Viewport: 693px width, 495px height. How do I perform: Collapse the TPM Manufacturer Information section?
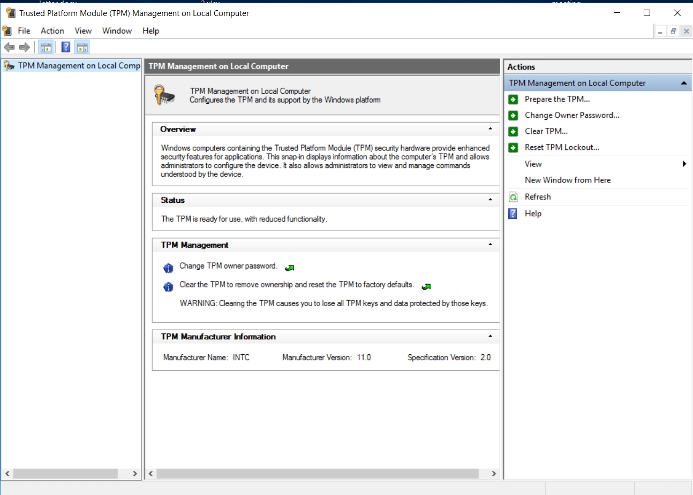point(490,336)
